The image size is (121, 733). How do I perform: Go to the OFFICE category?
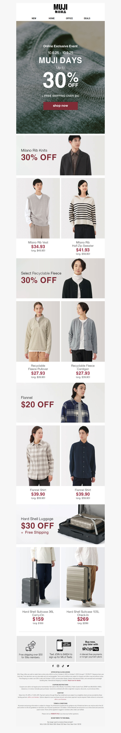click(x=69, y=18)
